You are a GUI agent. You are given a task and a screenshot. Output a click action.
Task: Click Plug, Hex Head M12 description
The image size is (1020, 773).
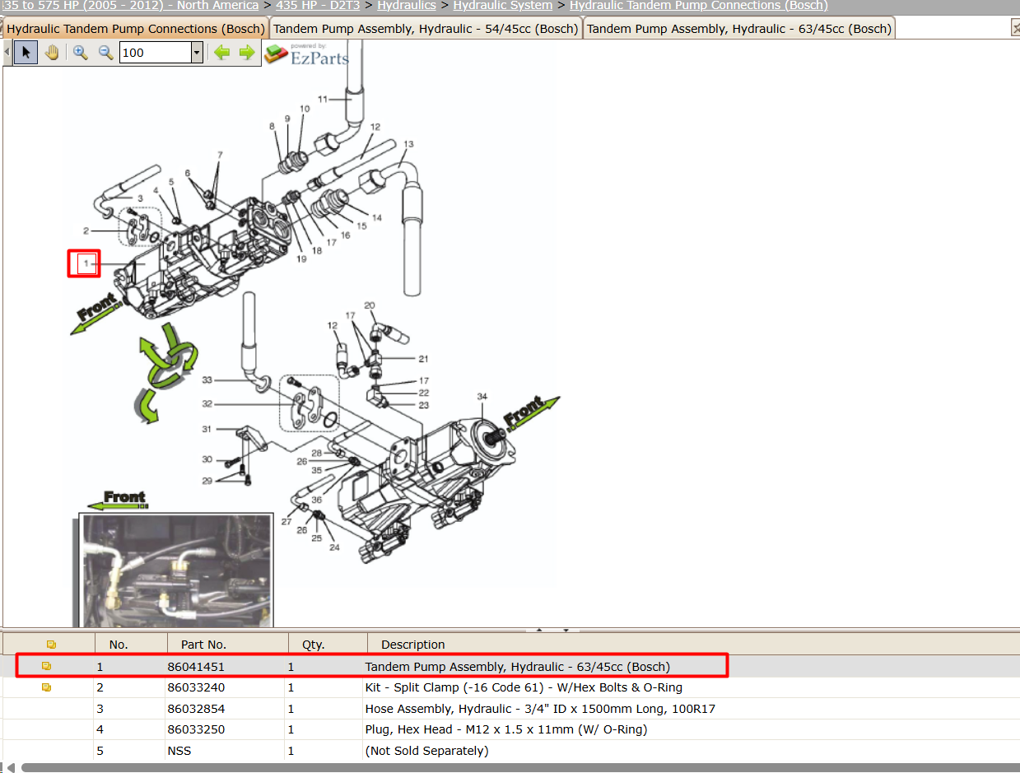tap(506, 729)
